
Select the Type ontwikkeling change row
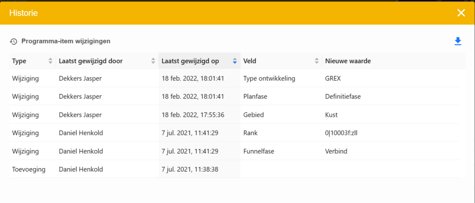pos(269,78)
